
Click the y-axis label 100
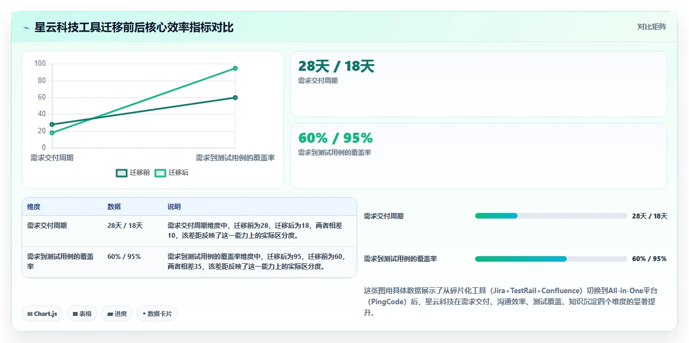(40, 64)
